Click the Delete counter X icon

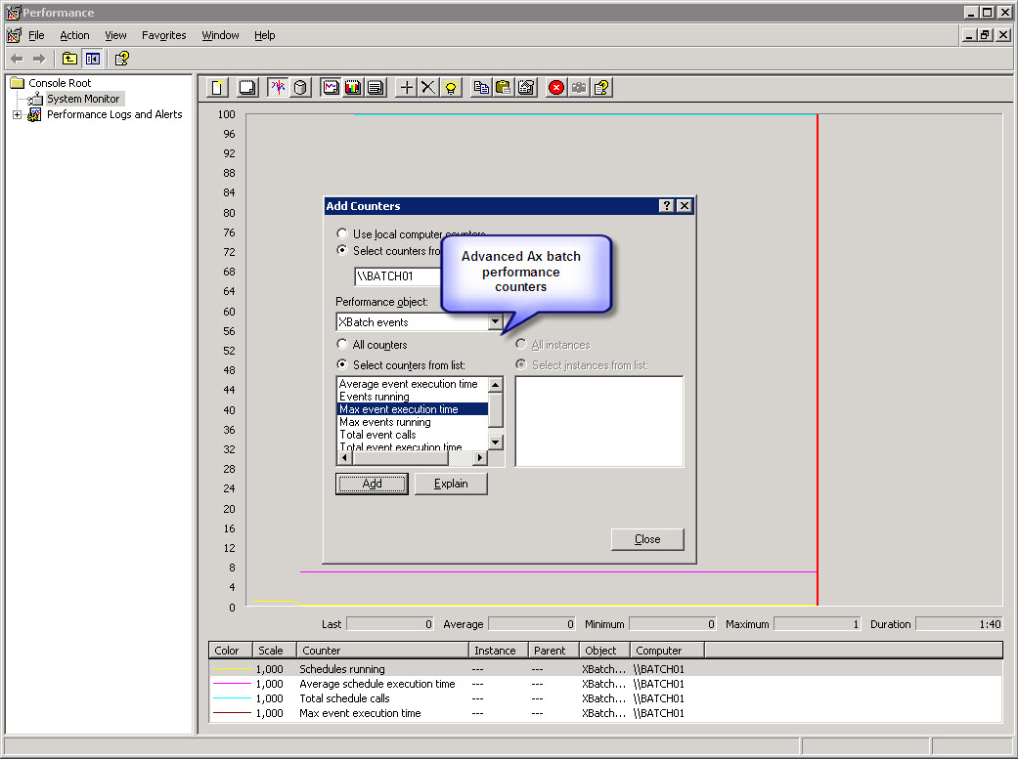click(x=428, y=88)
